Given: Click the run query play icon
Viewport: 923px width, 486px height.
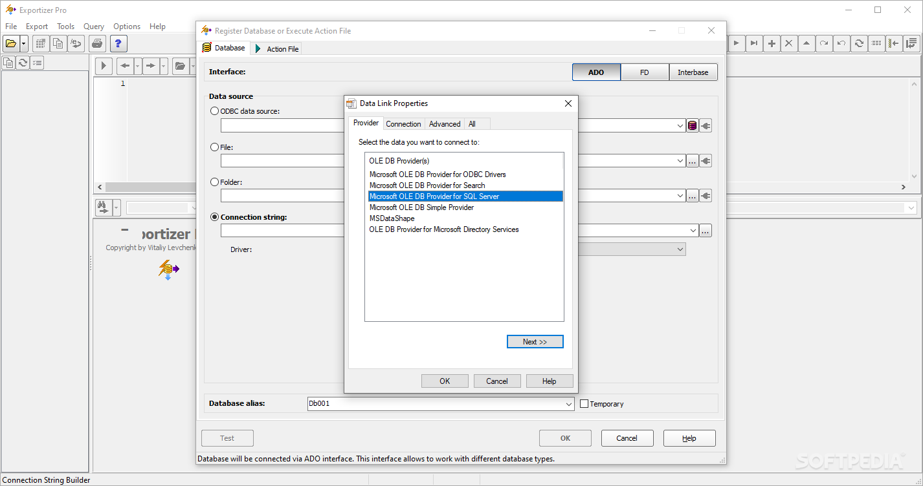Looking at the screenshot, I should pyautogui.click(x=104, y=65).
